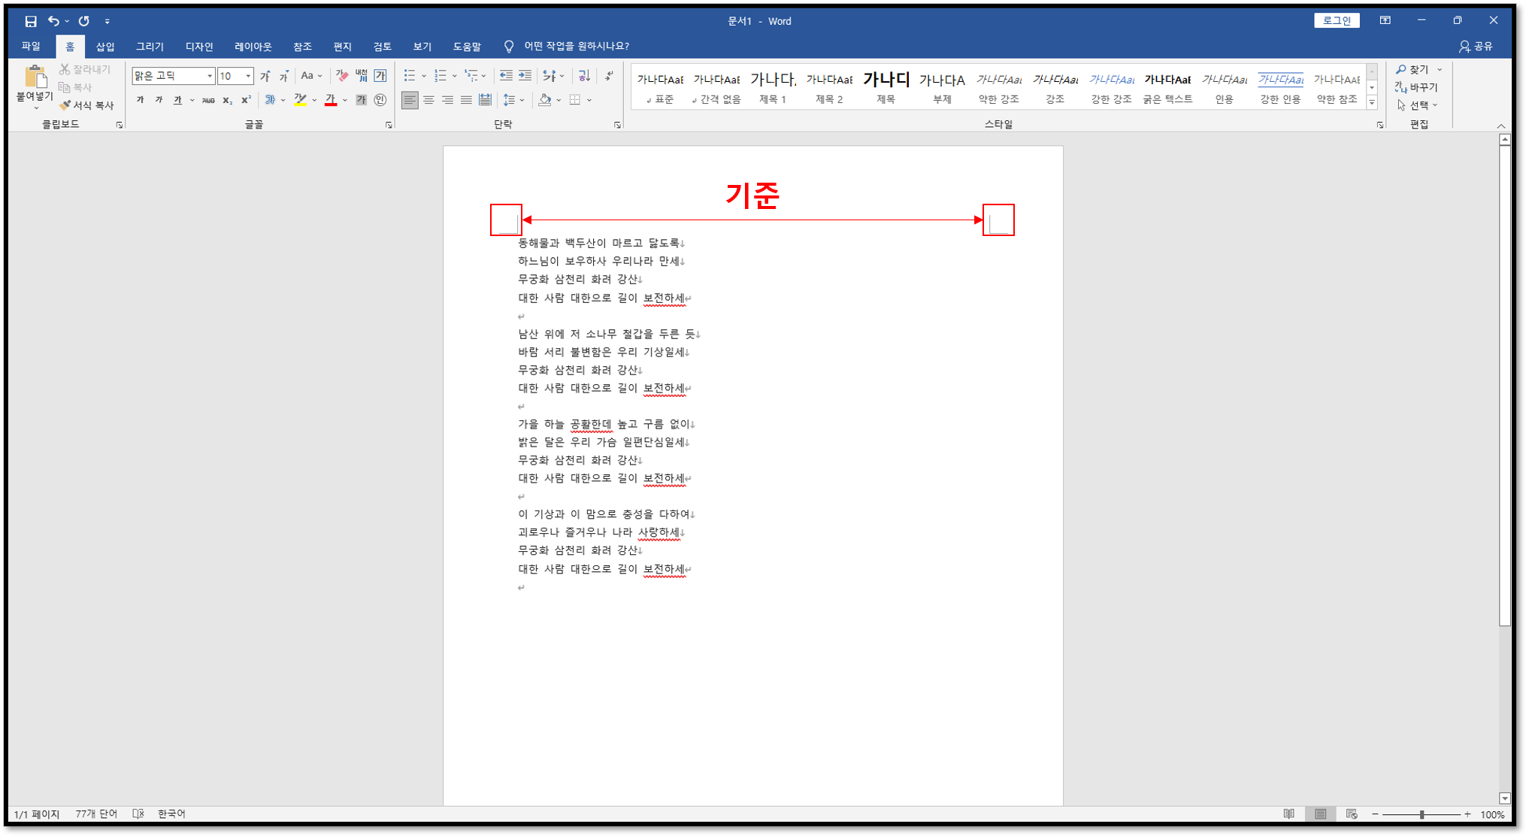Expand the line spacing options dropdown
The image size is (1526, 836).
(522, 100)
